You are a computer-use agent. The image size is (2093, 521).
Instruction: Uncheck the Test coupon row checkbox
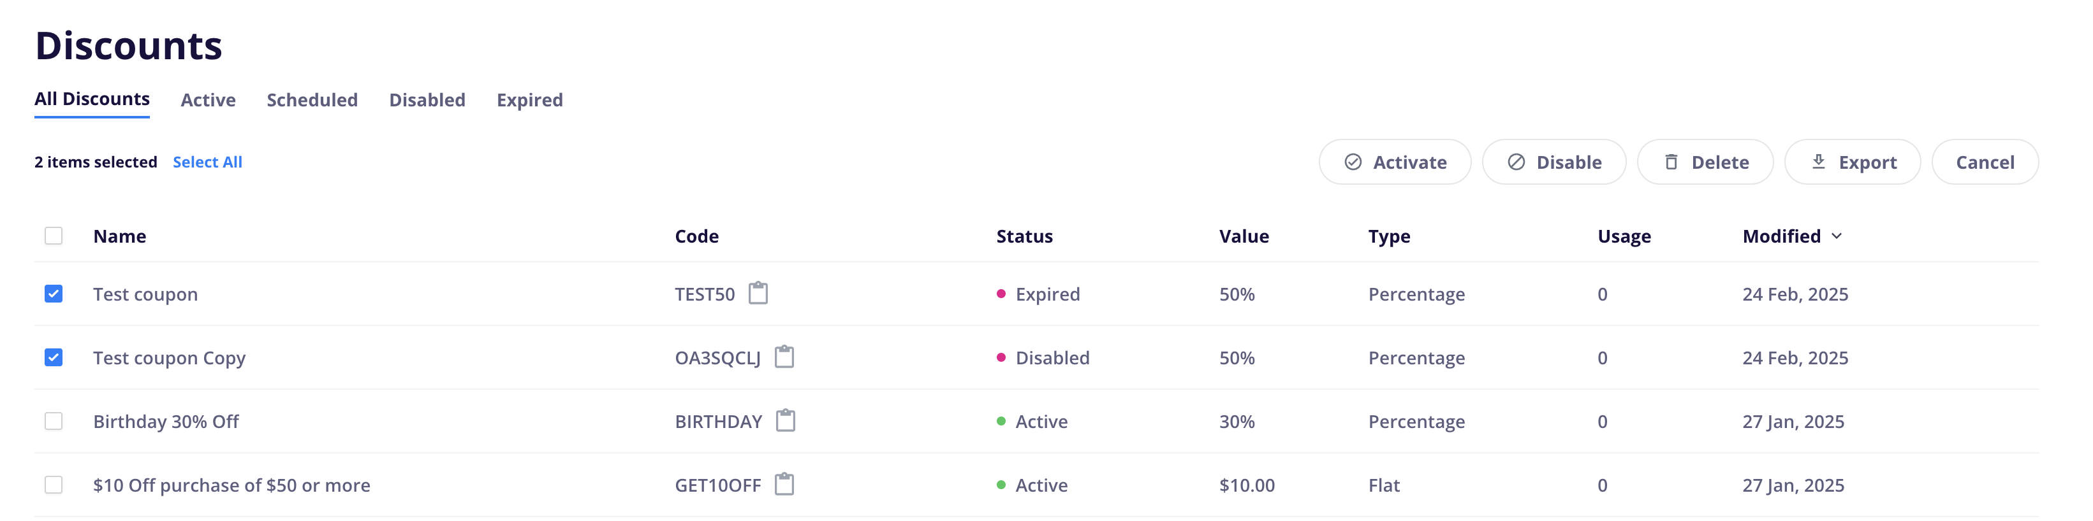pyautogui.click(x=54, y=294)
